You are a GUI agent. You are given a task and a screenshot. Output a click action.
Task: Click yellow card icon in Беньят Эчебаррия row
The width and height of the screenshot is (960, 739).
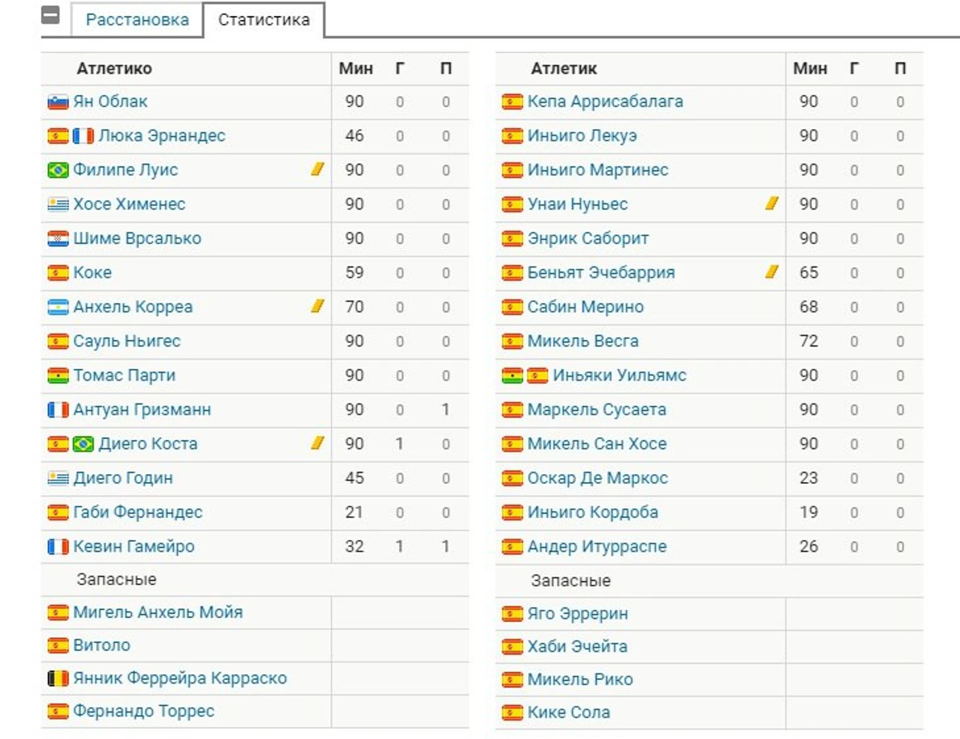[x=772, y=272]
